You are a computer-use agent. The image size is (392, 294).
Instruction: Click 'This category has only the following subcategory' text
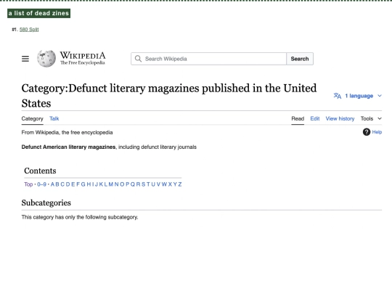80,217
